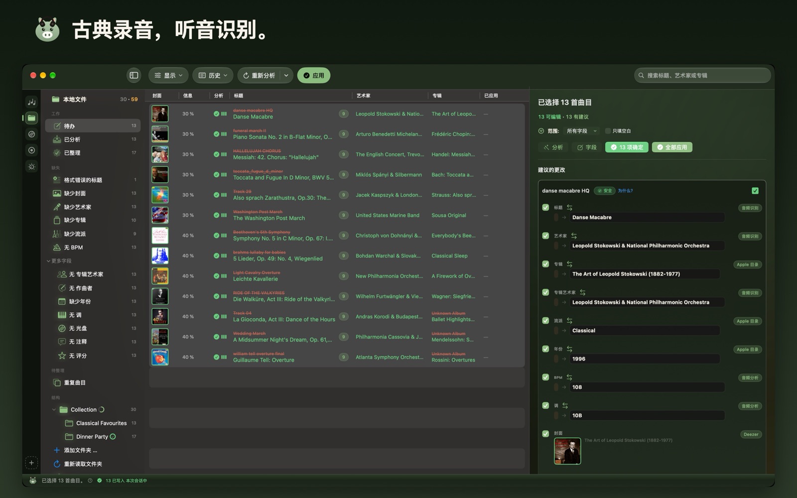
Task: Open the 历史 dropdown
Action: [213, 75]
